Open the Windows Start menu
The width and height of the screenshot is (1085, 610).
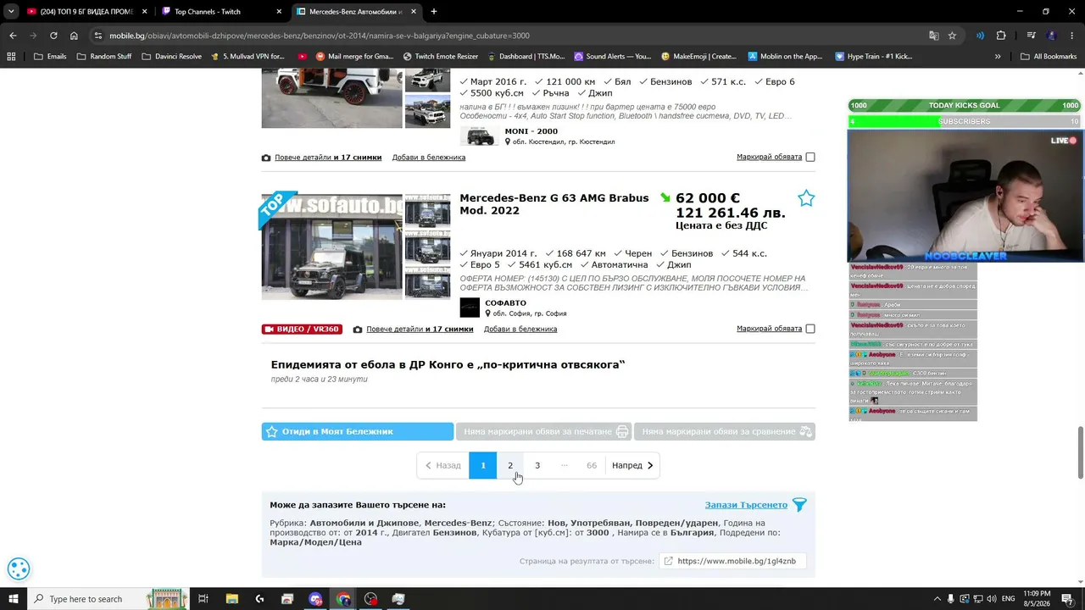click(13, 599)
